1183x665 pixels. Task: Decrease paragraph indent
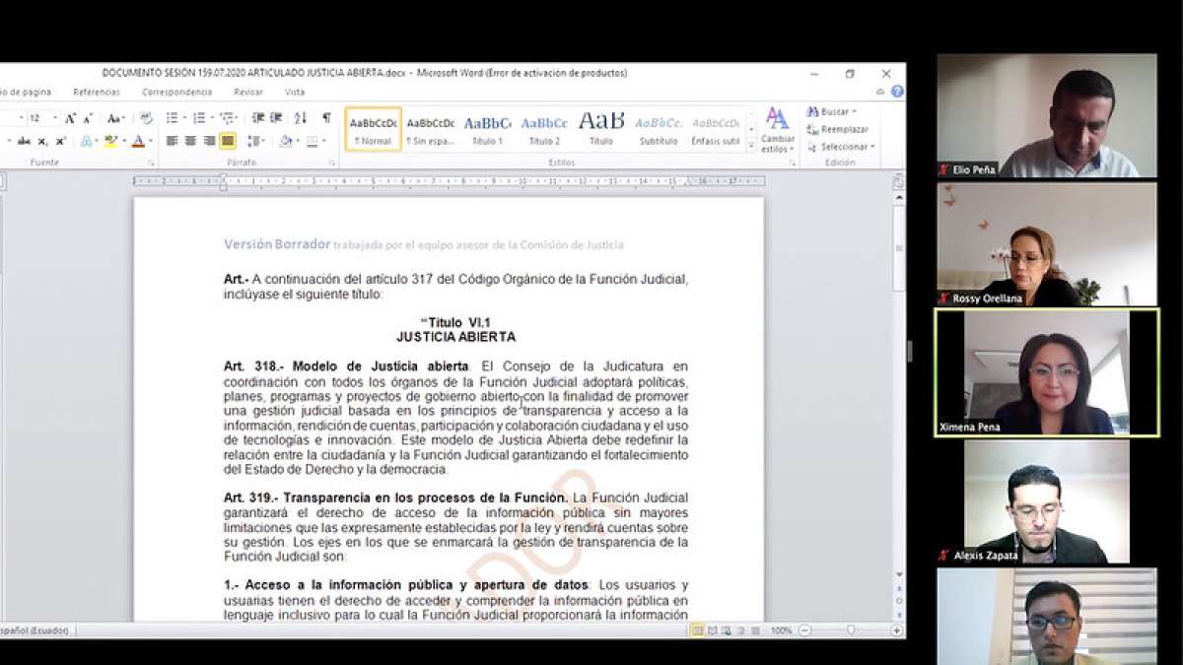tap(258, 118)
